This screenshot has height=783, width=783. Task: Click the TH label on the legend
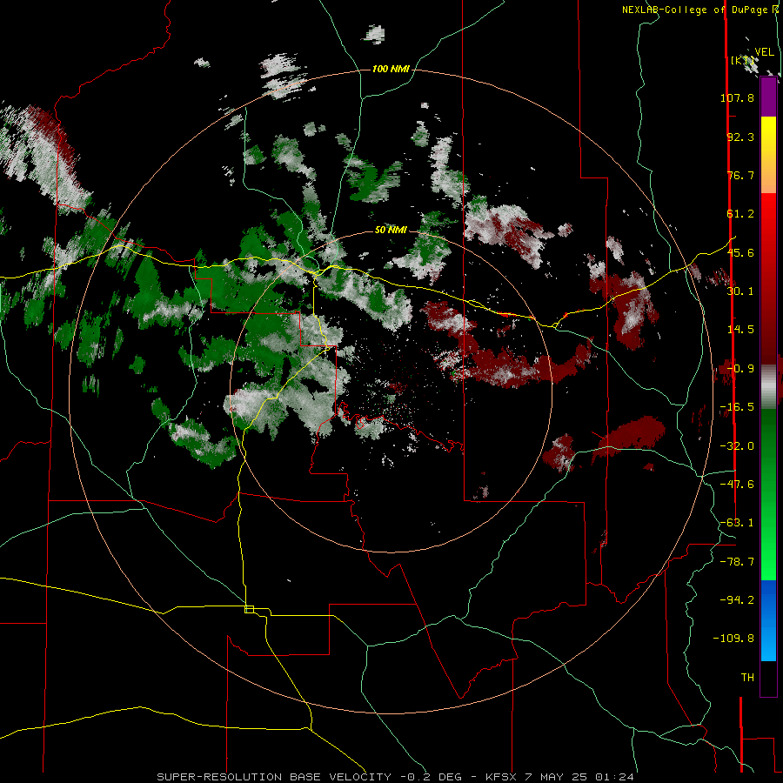pos(747,678)
